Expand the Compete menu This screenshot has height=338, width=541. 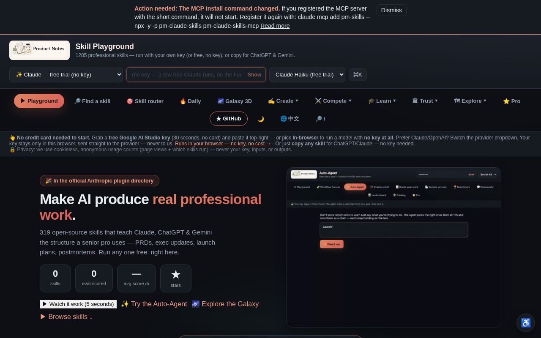[333, 101]
